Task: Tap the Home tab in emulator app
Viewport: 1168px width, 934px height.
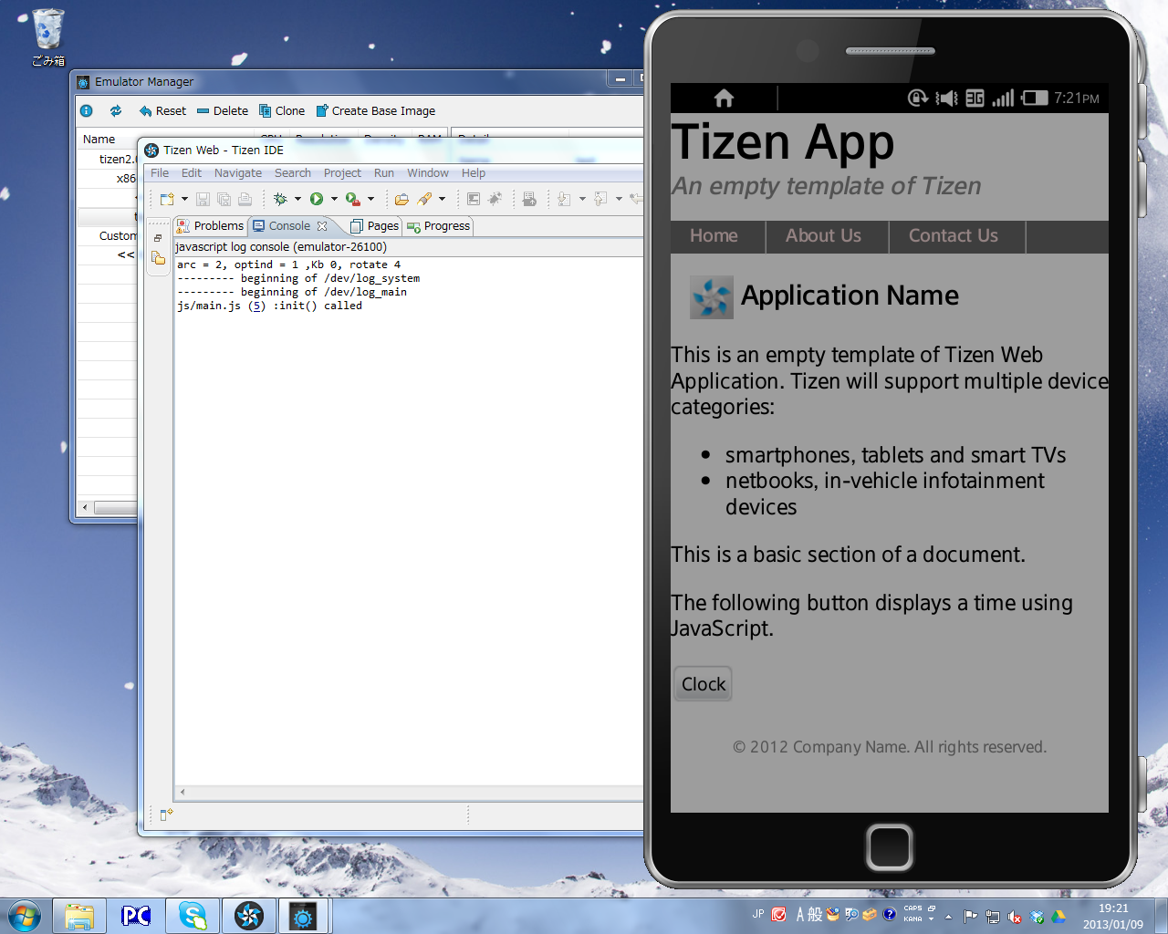Action: [714, 236]
